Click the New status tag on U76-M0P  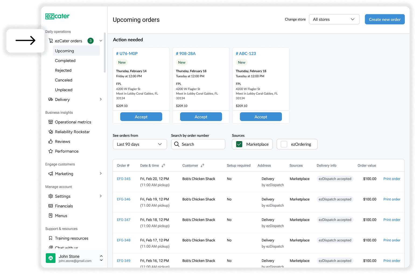tap(122, 62)
